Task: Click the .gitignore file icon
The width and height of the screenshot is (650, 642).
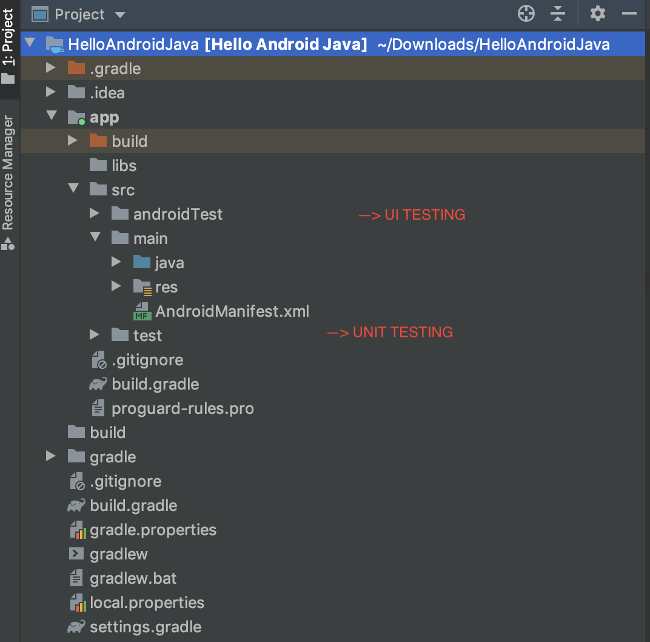Action: click(98, 359)
